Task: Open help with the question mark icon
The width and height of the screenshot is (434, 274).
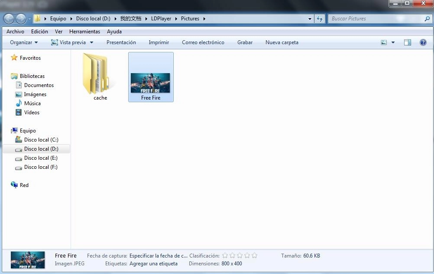Action: tap(423, 42)
